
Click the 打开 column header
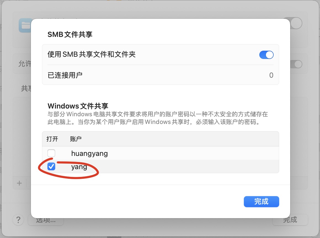[52, 139]
